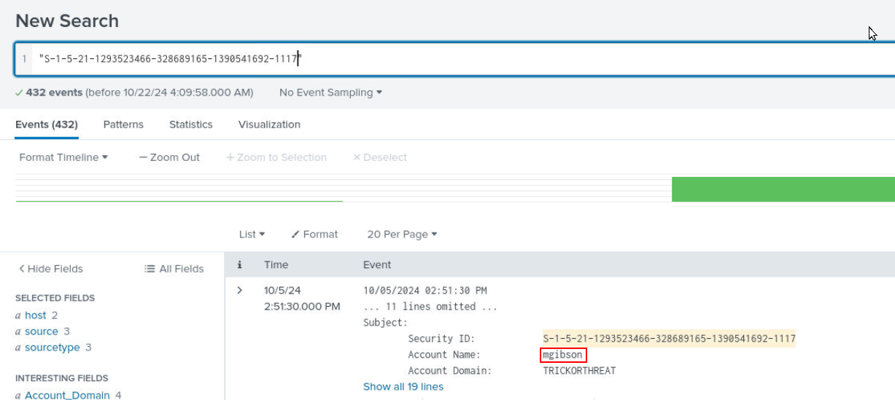Click the Show all 19 lines link

[403, 387]
